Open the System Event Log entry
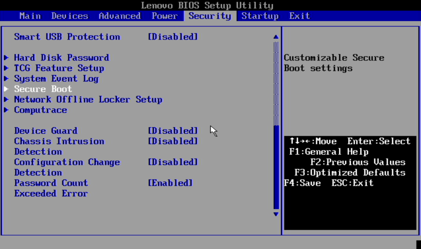This screenshot has width=421, height=249. coord(56,79)
